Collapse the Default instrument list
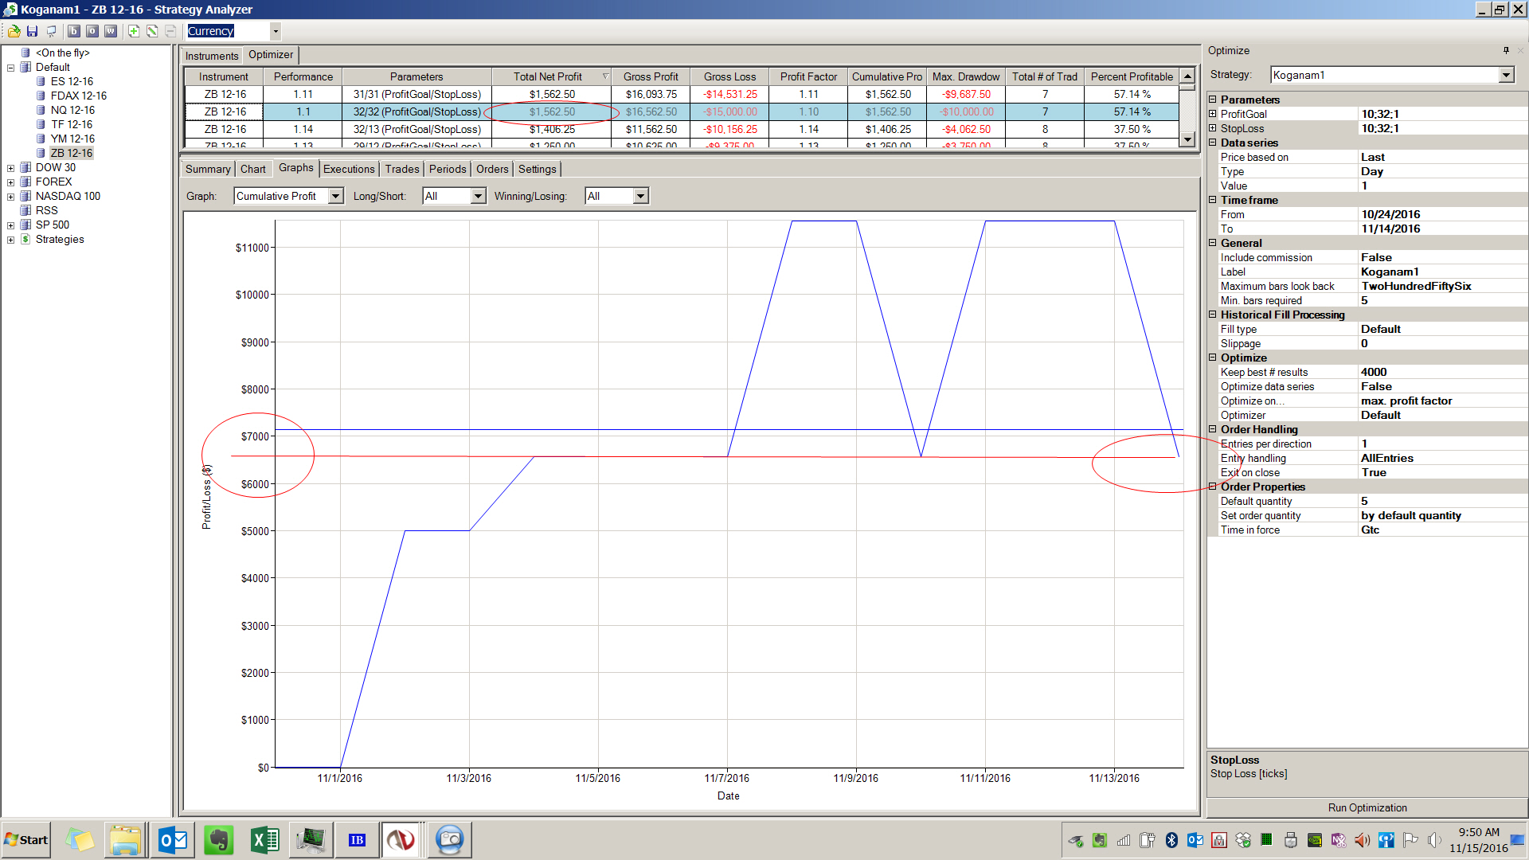Image resolution: width=1529 pixels, height=860 pixels. point(11,68)
